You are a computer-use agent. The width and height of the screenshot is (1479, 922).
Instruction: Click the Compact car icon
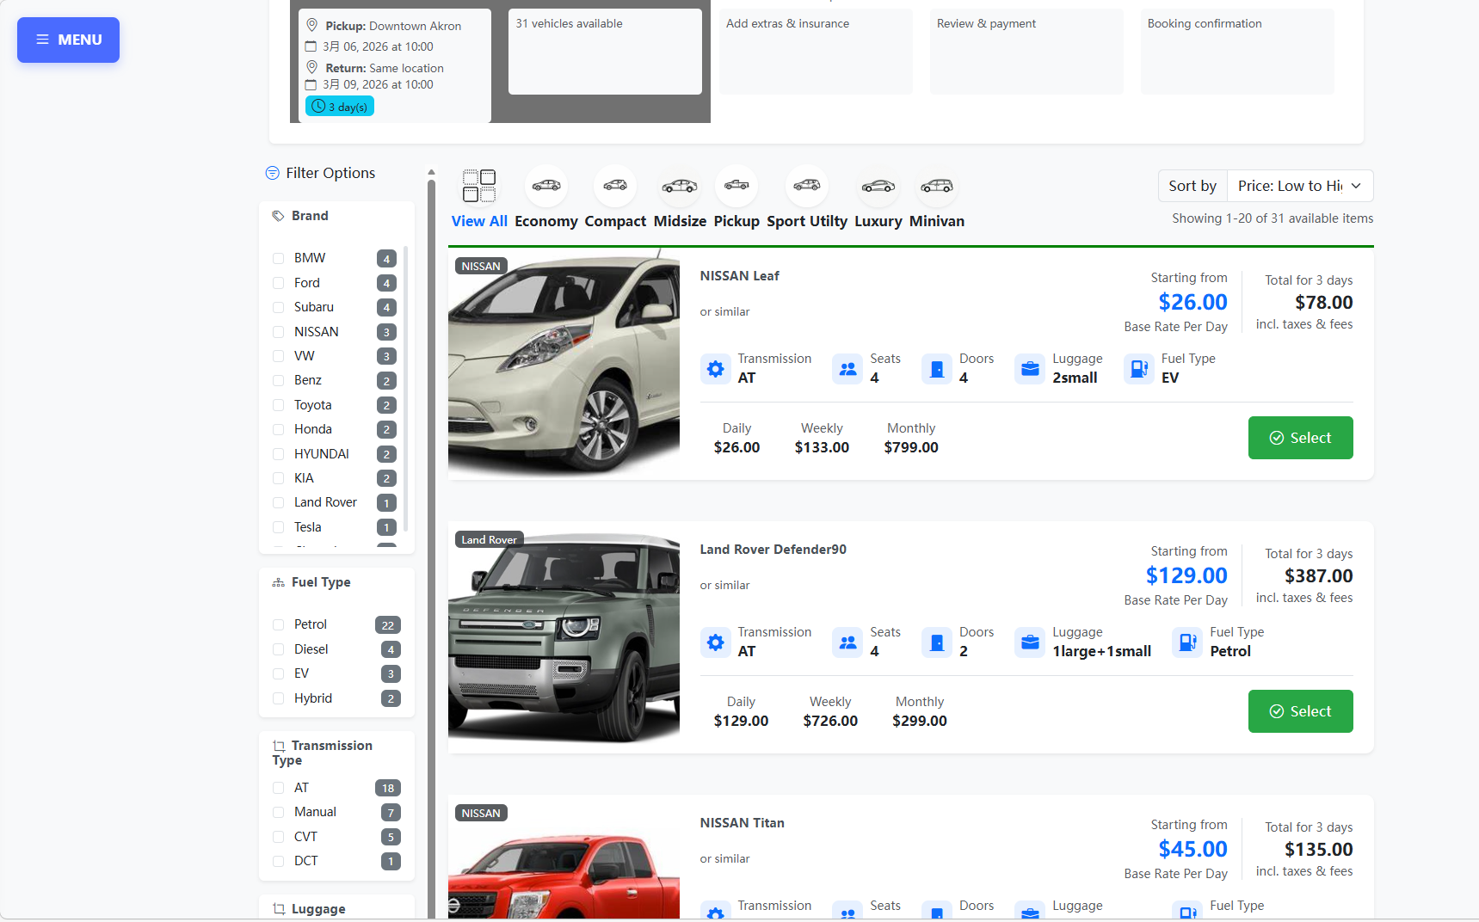[x=614, y=186]
